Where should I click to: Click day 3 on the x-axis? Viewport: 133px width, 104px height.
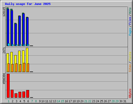16,101
